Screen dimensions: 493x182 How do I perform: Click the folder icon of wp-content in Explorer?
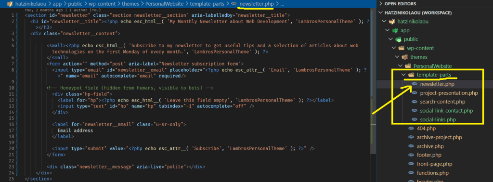point(402,48)
